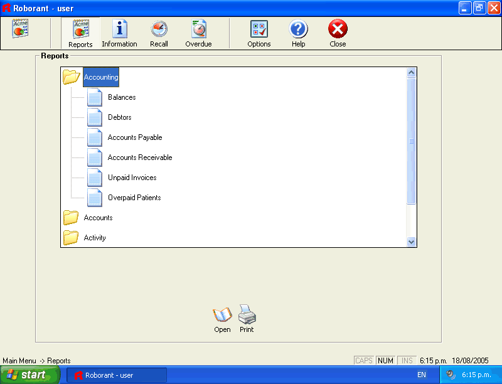The height and width of the screenshot is (384, 502).
Task: Click the Windows start button
Action: [29, 375]
